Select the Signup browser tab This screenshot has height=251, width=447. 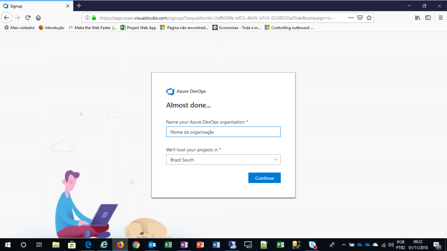[37, 6]
